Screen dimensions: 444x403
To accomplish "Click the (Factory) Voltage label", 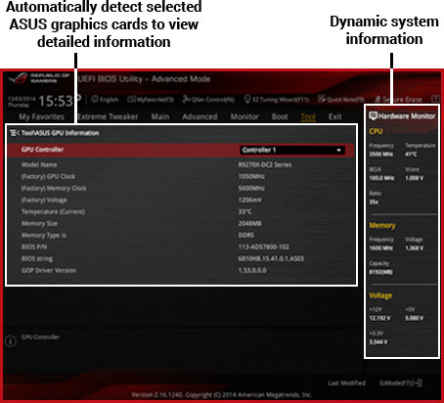I will tap(44, 201).
